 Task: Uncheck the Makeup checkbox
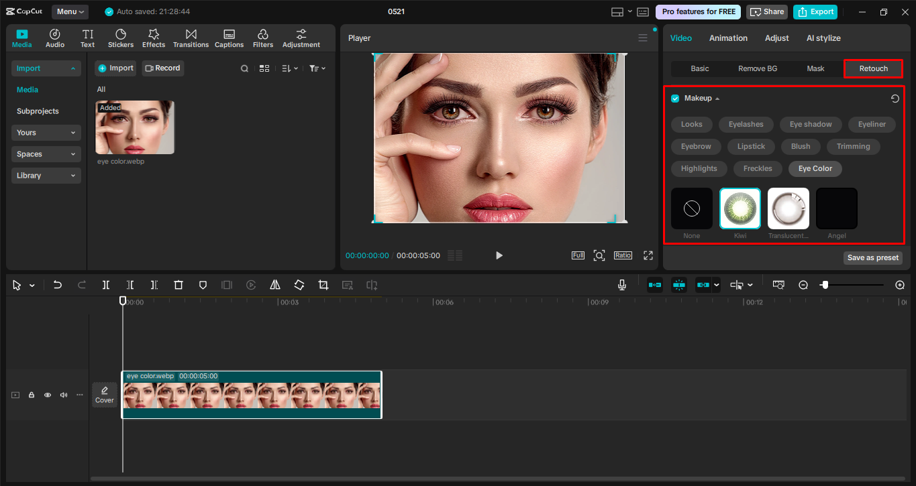tap(674, 98)
